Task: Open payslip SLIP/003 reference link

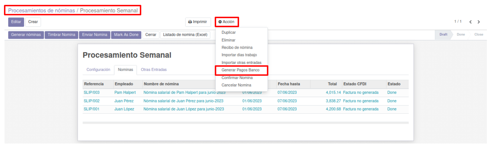Action: tap(92, 93)
